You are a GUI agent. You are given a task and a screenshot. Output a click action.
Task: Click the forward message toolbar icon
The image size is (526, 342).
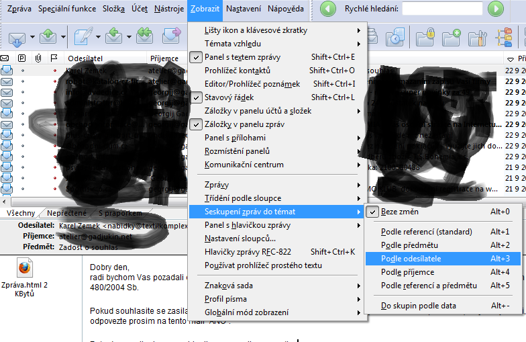(172, 36)
